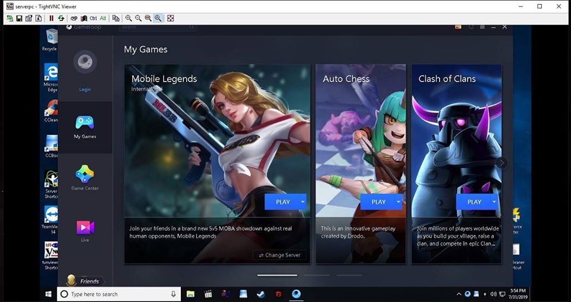The width and height of the screenshot is (571, 302).
Task: Expand Clash of Clans play options arrow
Action: pyautogui.click(x=494, y=202)
